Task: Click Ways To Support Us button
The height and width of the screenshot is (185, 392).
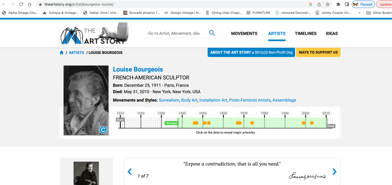Action: 318,52
